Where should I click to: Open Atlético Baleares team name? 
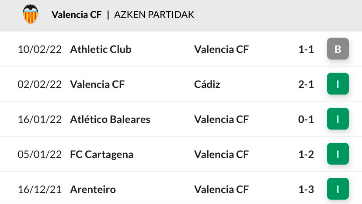[x=110, y=120]
